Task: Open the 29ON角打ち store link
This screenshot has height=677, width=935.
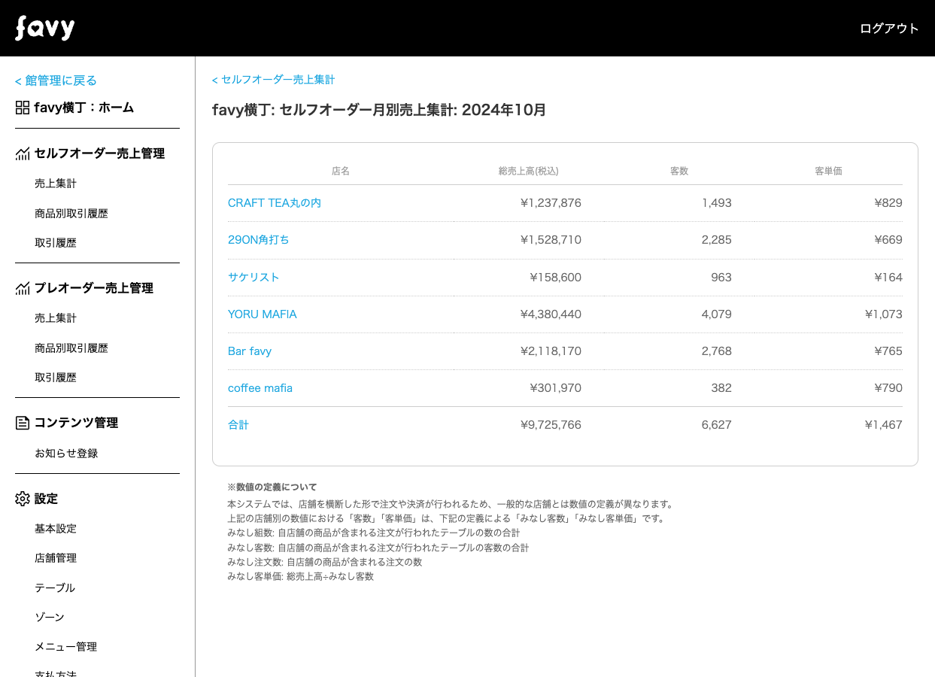Action: [x=259, y=240]
